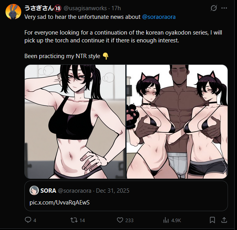237x230 pixels.
Task: Repost this post using the retweet icon
Action: pyautogui.click(x=74, y=220)
